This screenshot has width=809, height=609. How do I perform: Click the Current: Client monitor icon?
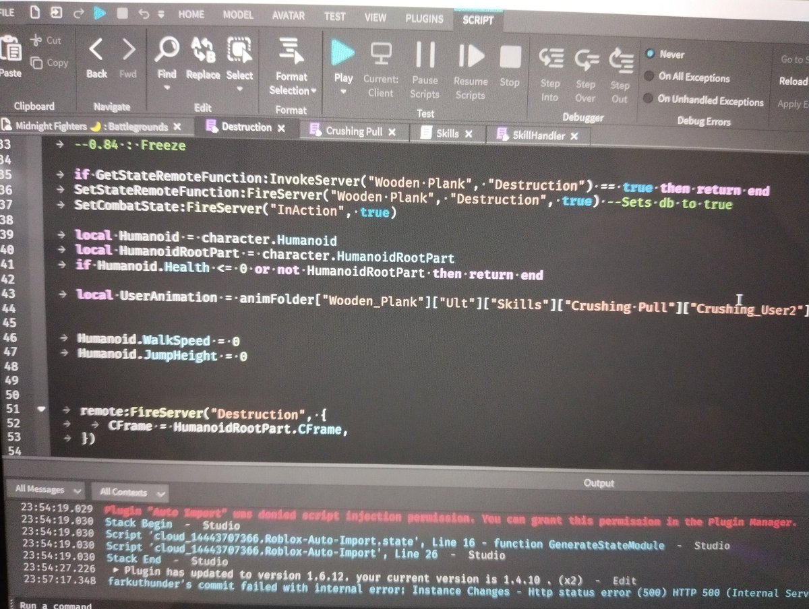381,53
